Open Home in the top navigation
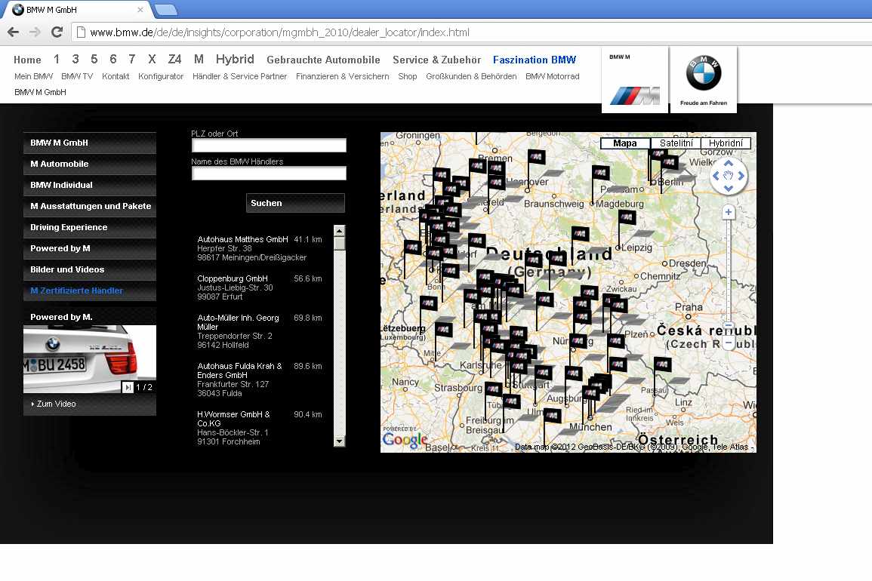The height and width of the screenshot is (581, 872). coord(27,60)
